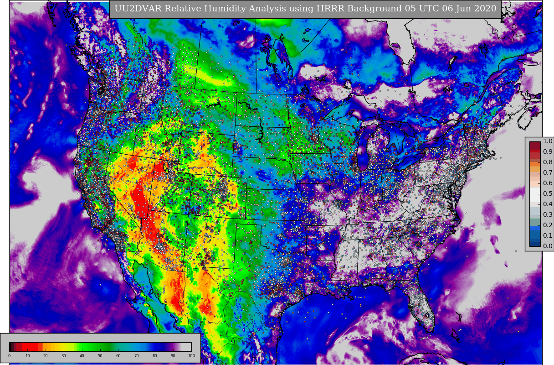554x365 pixels.
Task: Pick the yellow band above 30 on humidity colorbar
Action: point(64,347)
